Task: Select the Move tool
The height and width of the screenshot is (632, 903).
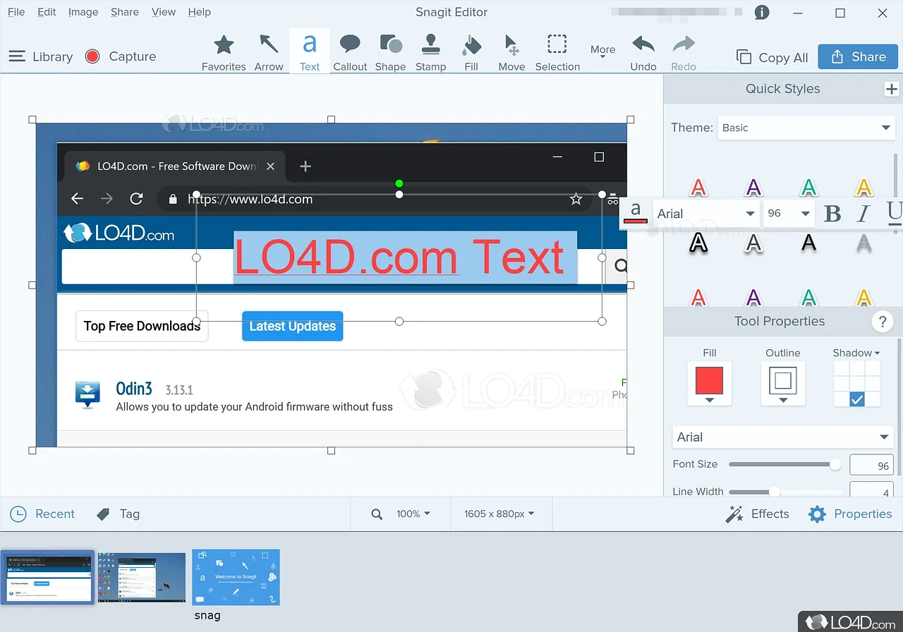Action: tap(511, 52)
